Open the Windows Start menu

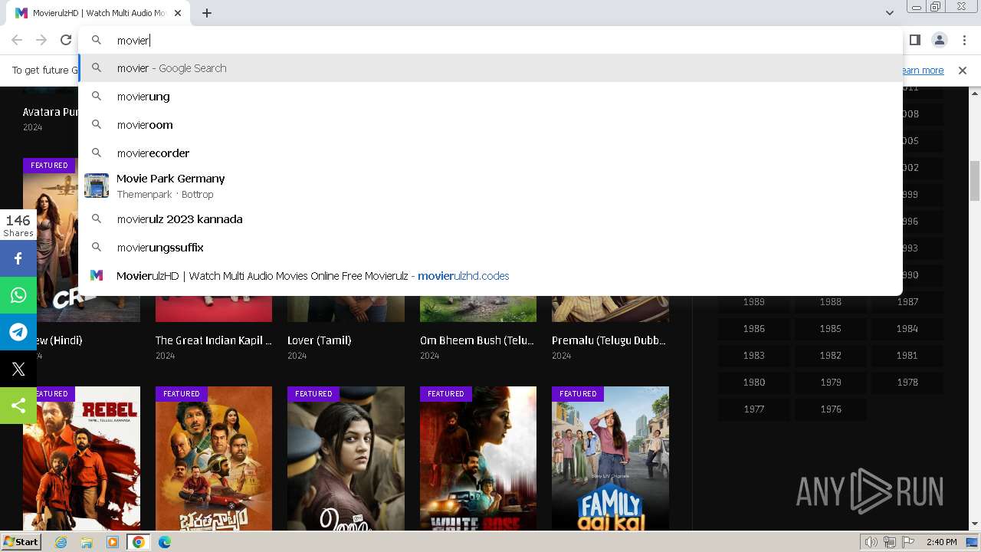pos(21,542)
